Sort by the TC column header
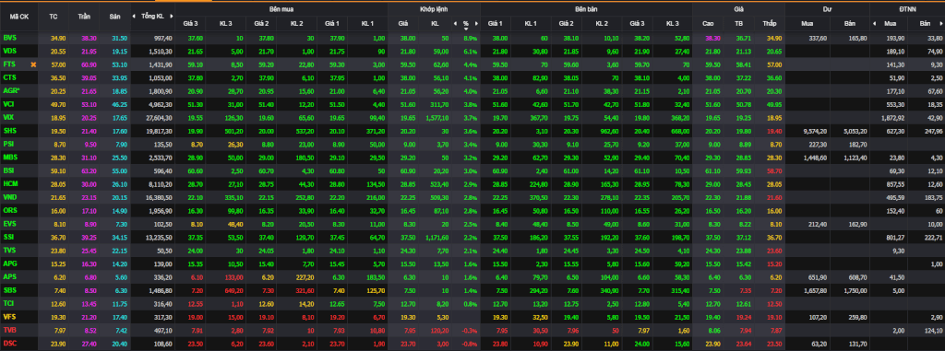 53,17
